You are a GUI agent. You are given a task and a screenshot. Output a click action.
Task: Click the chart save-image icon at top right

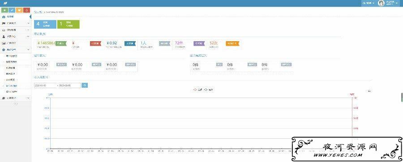[x=369, y=91]
